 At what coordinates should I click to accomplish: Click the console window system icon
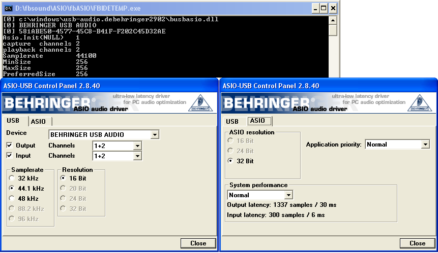[8, 8]
